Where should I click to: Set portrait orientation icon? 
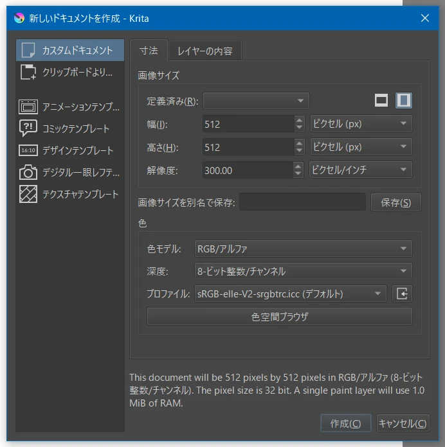pos(404,100)
